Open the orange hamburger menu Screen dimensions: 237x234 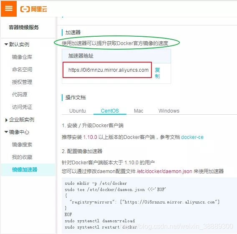click(9, 8)
